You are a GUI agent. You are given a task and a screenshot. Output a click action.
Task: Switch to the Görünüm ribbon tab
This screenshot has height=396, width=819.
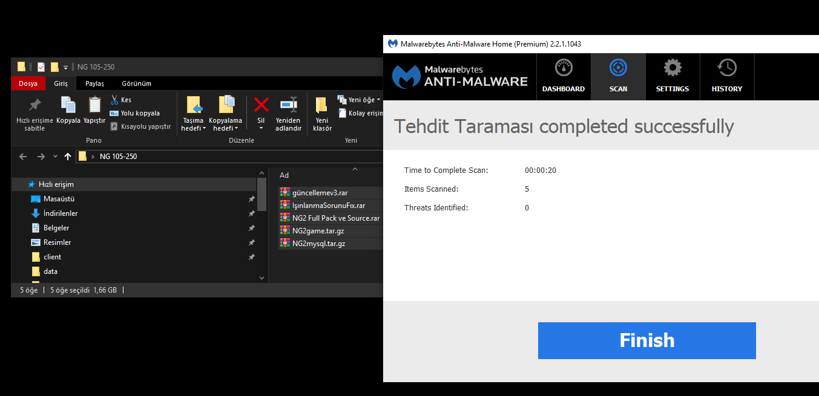tap(136, 83)
